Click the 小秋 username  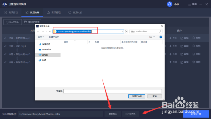(177, 4)
